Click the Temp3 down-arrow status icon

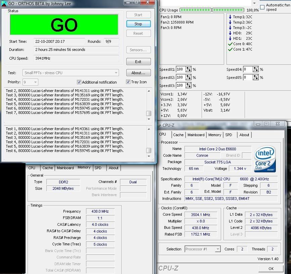pyautogui.click(x=230, y=28)
